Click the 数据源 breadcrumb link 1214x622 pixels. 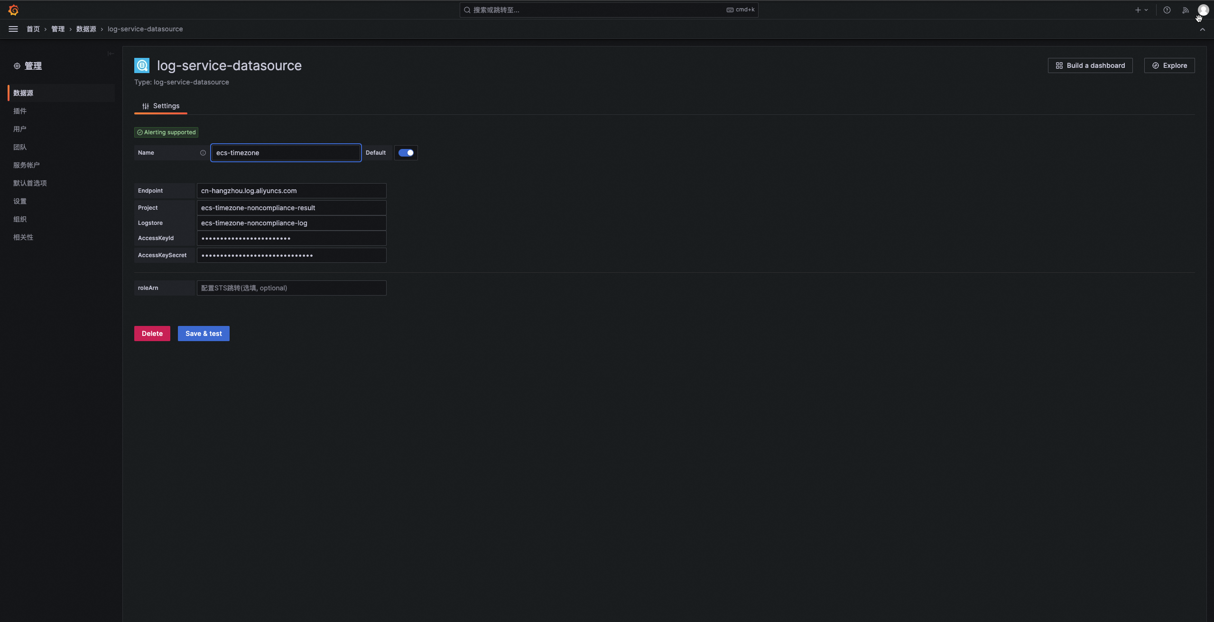point(86,29)
